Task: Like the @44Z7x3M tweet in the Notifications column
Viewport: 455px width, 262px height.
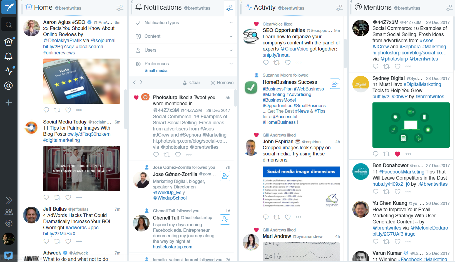Action: (178, 155)
